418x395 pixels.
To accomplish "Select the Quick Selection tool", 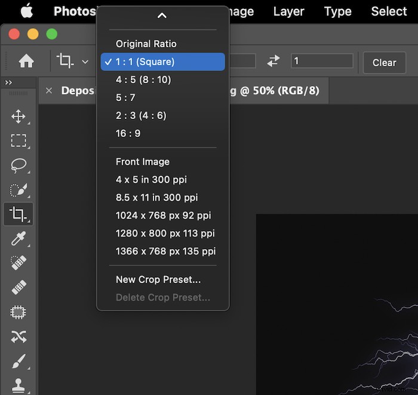I will click(x=19, y=190).
